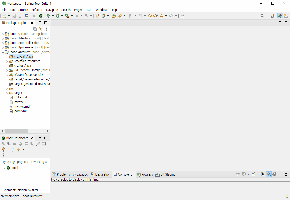Select the HELP.md file
This screenshot has width=290, height=200.
tap(20, 97)
